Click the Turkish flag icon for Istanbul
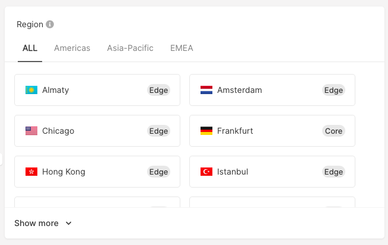 pos(206,172)
